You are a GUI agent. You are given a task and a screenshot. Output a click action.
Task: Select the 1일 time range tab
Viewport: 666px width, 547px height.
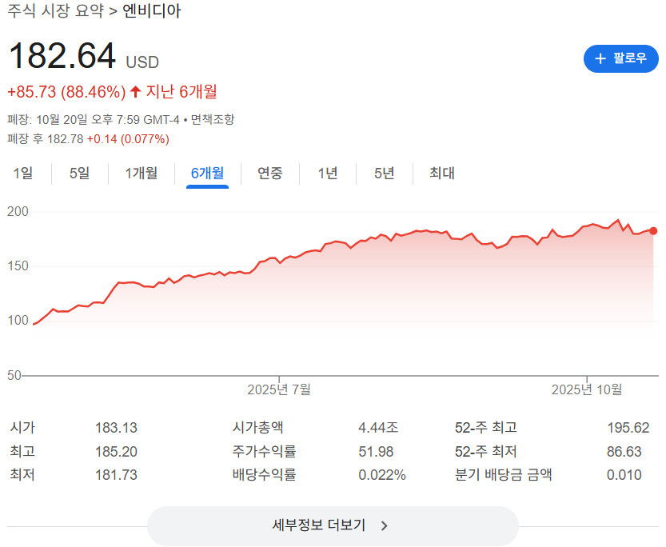(x=23, y=173)
